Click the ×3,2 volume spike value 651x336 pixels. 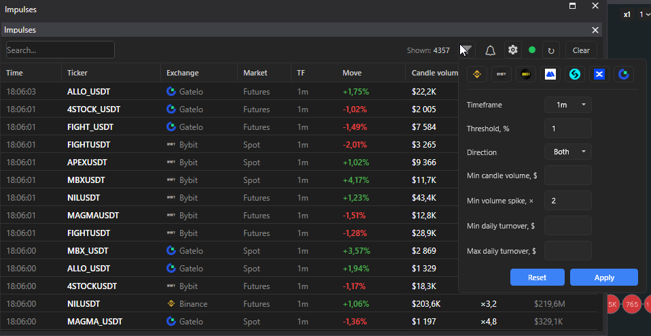pos(489,303)
